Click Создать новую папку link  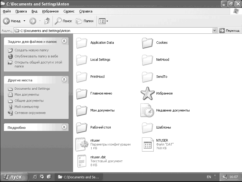pos(32,50)
